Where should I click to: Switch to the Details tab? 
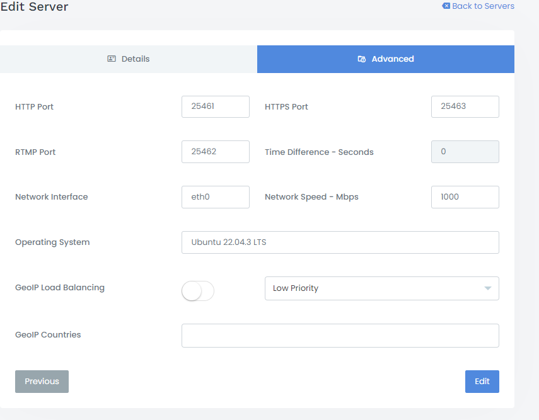coord(129,59)
